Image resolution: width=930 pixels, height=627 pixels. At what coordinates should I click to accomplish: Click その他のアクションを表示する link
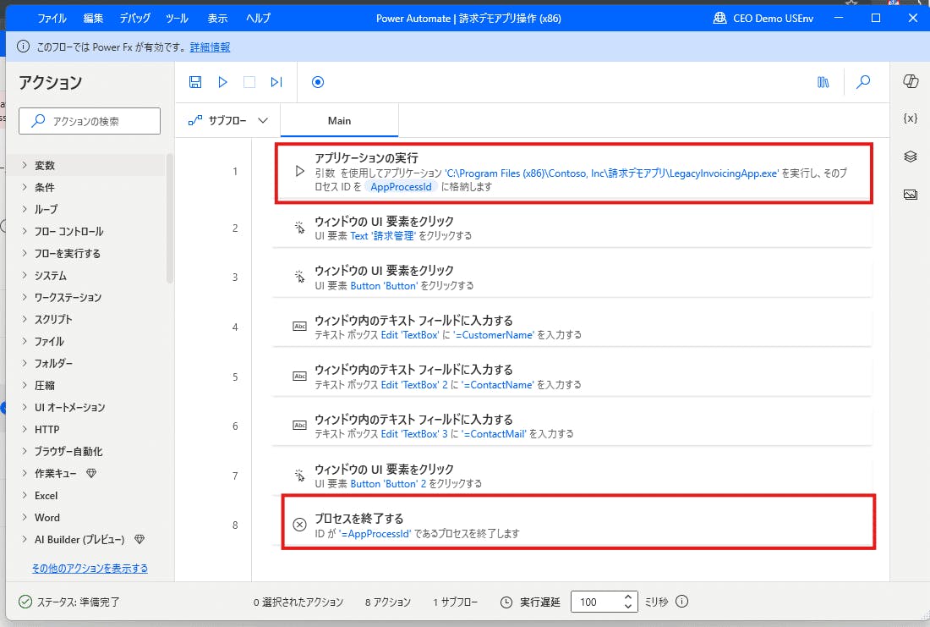90,569
